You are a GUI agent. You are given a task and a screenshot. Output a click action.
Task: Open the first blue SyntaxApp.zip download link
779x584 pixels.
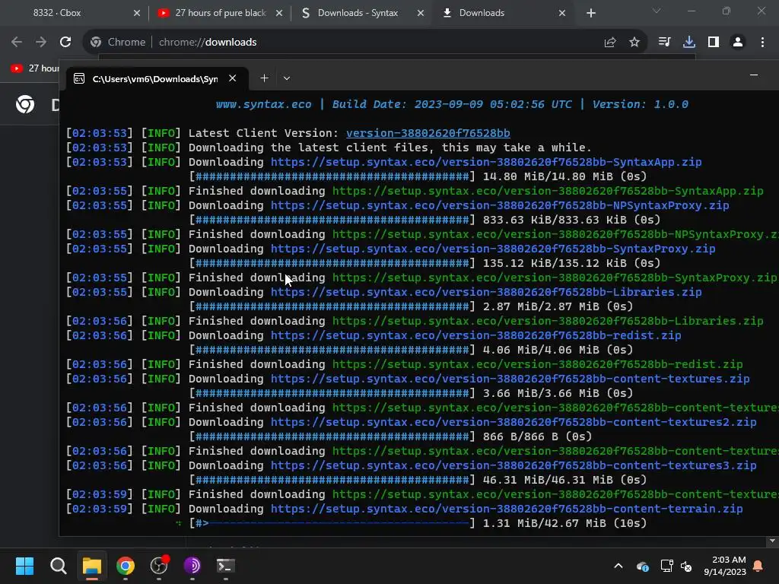click(x=486, y=162)
